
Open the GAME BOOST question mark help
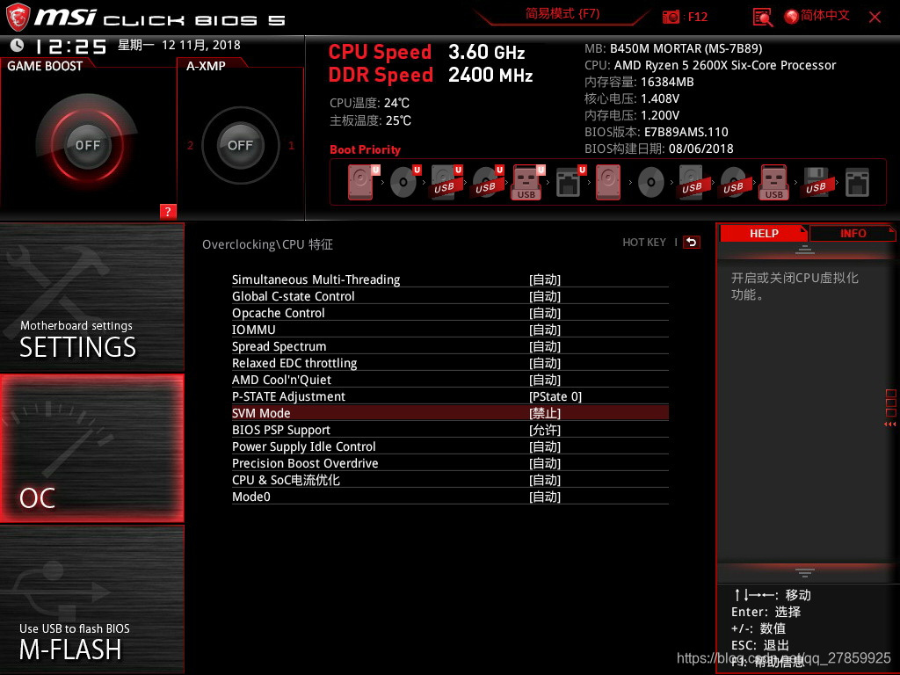(x=168, y=211)
